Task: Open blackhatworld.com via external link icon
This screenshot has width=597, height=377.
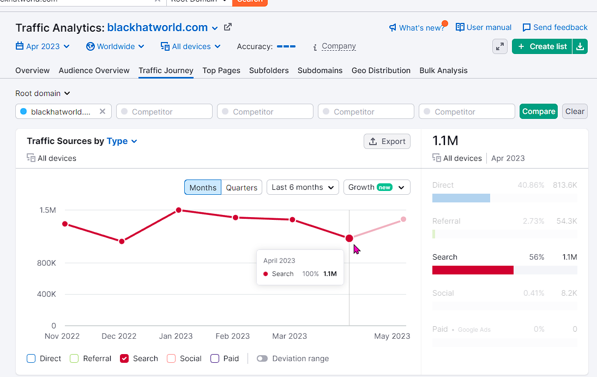Action: 228,27
